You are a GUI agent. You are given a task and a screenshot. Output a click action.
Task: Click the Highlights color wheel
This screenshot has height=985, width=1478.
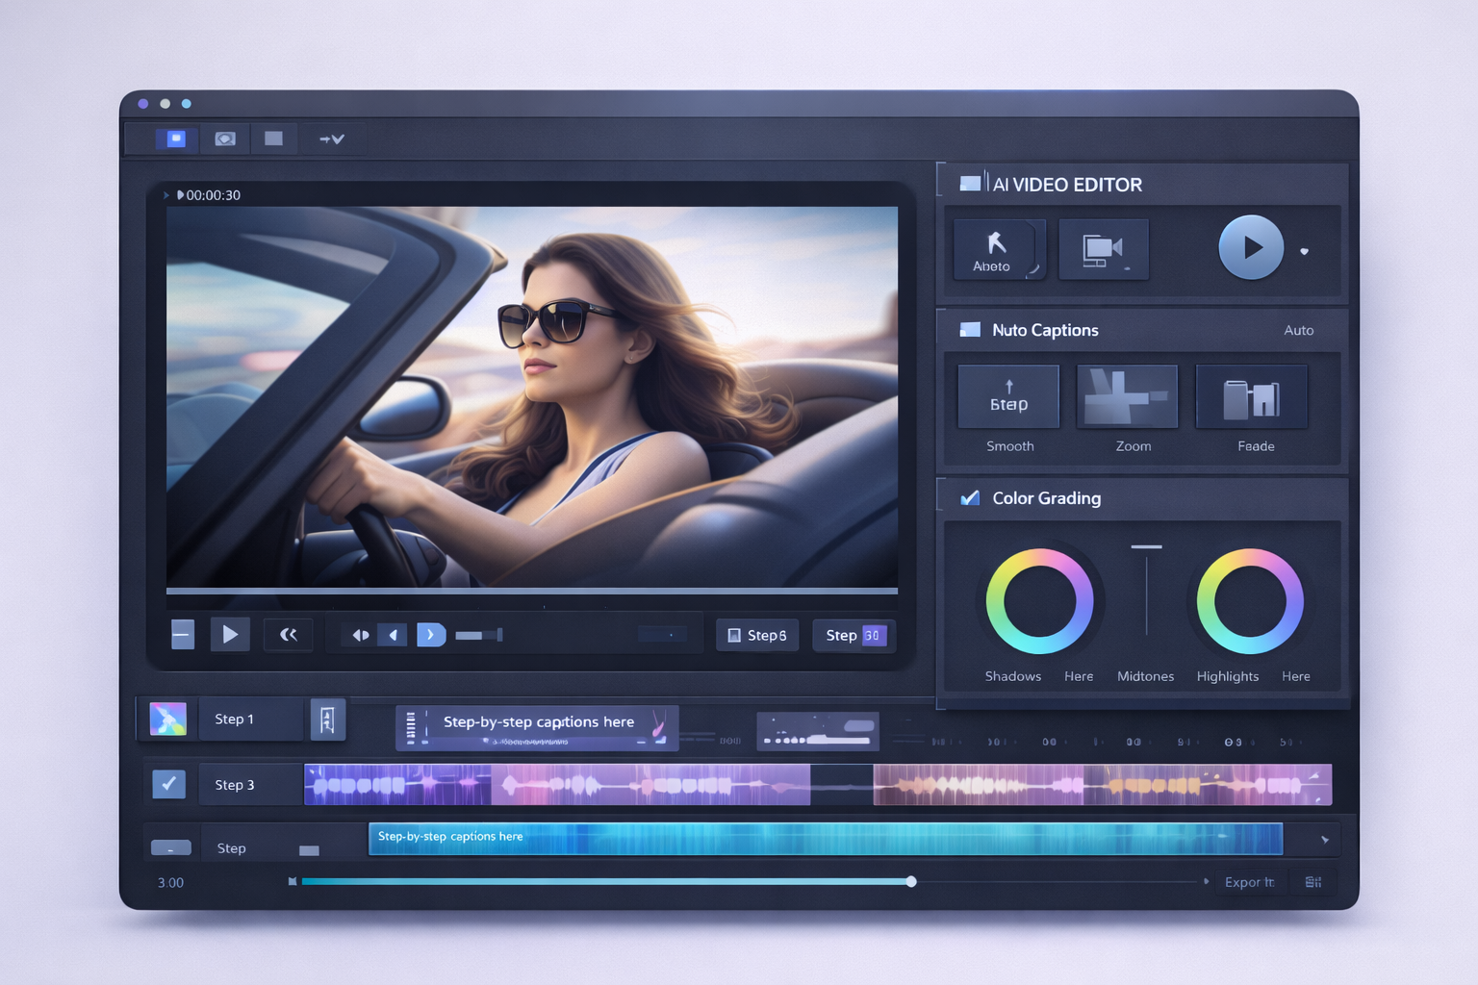point(1250,601)
